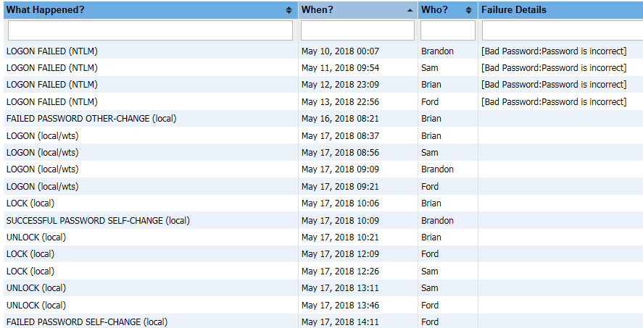The image size is (643, 328).
Task: Click Bad Password detail in Brandon's May 10 row
Action: (554, 51)
